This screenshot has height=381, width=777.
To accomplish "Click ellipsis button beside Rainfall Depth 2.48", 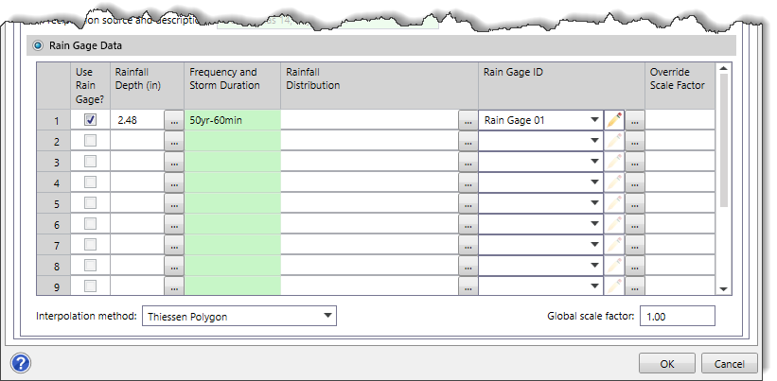I will pyautogui.click(x=173, y=120).
